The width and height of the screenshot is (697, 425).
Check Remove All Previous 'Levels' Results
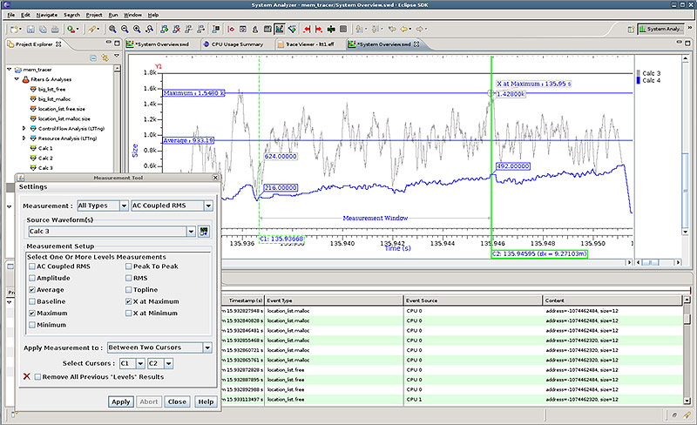[x=37, y=377]
